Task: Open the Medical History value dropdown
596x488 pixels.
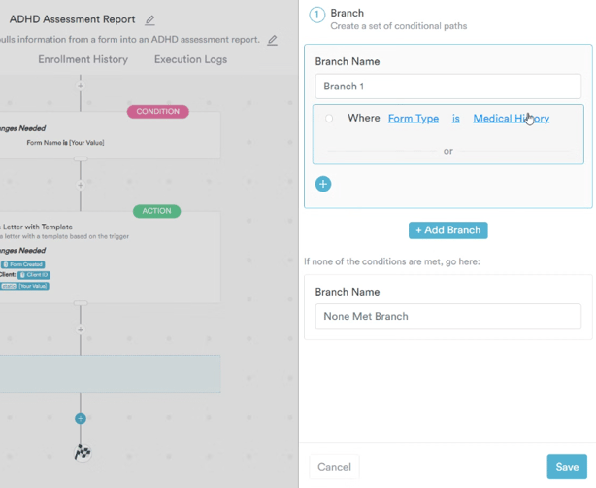Action: (x=511, y=119)
